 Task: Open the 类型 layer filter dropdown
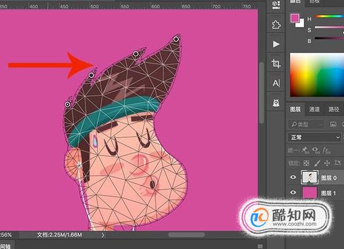[x=306, y=124]
